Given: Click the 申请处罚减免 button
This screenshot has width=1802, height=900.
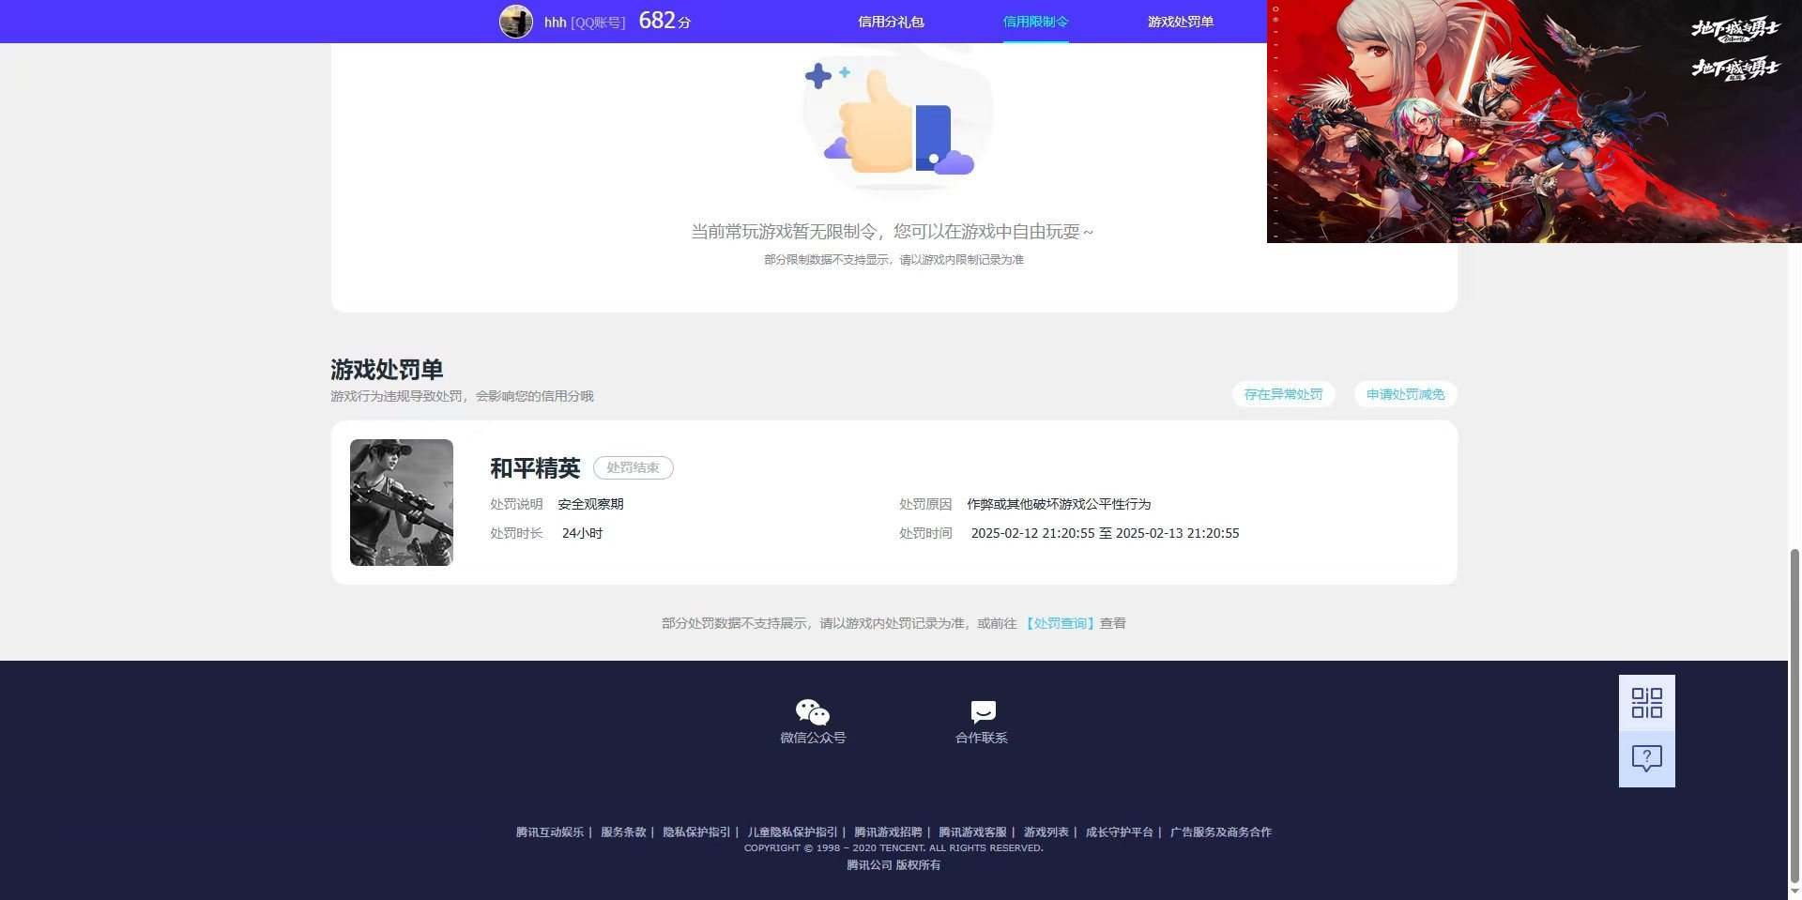Looking at the screenshot, I should [x=1405, y=394].
